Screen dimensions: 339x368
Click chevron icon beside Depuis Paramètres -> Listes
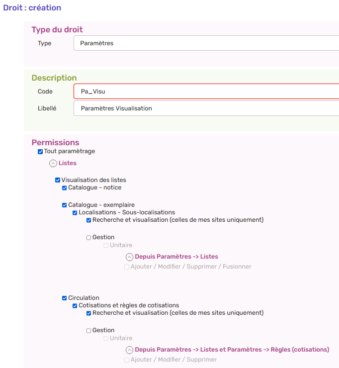click(129, 257)
